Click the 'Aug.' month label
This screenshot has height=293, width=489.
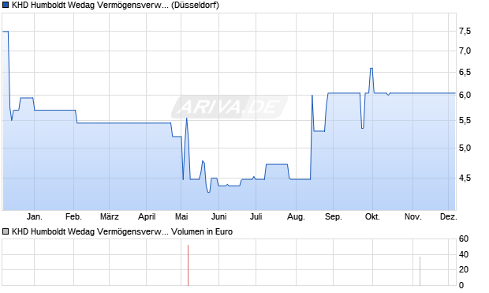(296, 216)
